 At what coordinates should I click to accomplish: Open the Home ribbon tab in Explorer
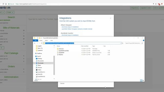click(x=41, y=40)
